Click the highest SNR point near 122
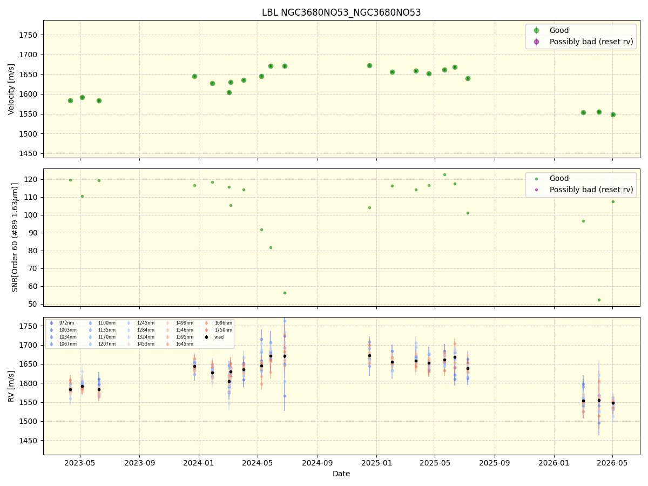Image resolution: width=648 pixels, height=486 pixels. [x=444, y=174]
